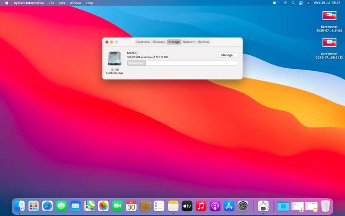Select the Screenshot 2025-07...9.21.04 desktop file
This screenshot has height=216, width=345.
coord(329,22)
